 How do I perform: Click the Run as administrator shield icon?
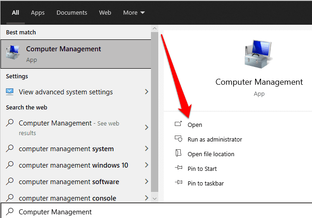[x=178, y=139]
